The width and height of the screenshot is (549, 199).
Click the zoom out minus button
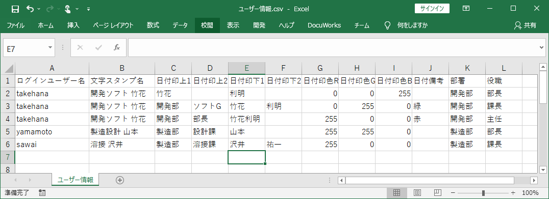(453, 193)
